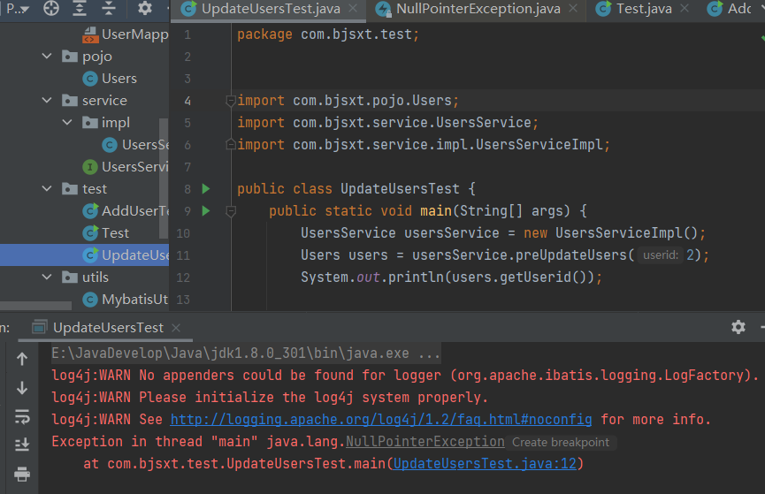The image size is (765, 494).
Task: Close the UpdateUsersTest run tab
Action: click(x=176, y=328)
